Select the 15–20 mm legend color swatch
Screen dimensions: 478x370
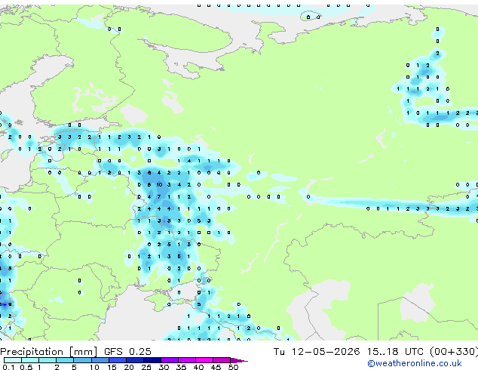pyautogui.click(x=118, y=360)
